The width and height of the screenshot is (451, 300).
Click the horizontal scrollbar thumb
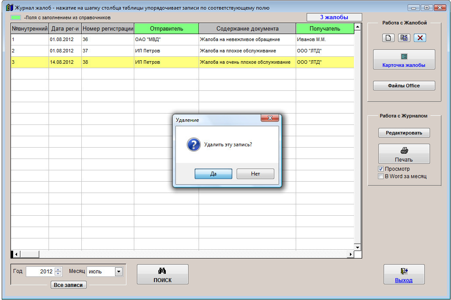pos(29,254)
